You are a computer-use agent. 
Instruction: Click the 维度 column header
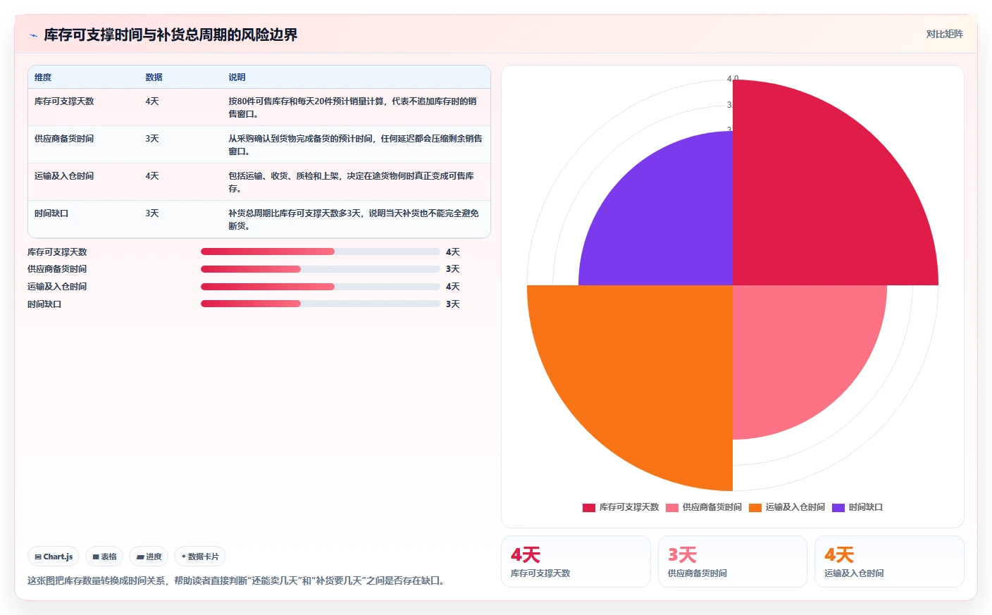pos(43,77)
